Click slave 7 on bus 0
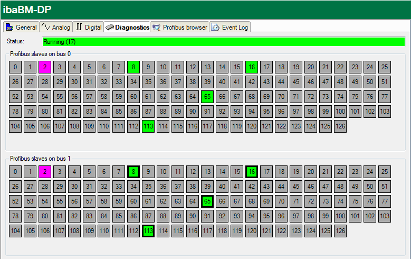This screenshot has height=259, width=411. (119, 67)
